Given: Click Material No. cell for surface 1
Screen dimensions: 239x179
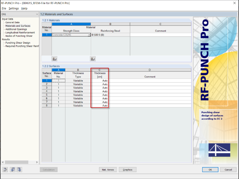Looking at the screenshot, I should coord(58,81).
